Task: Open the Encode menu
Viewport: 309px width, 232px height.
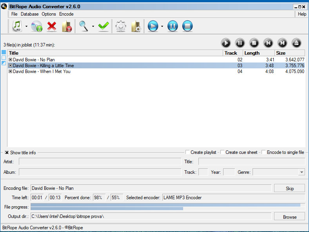Action: (66, 14)
